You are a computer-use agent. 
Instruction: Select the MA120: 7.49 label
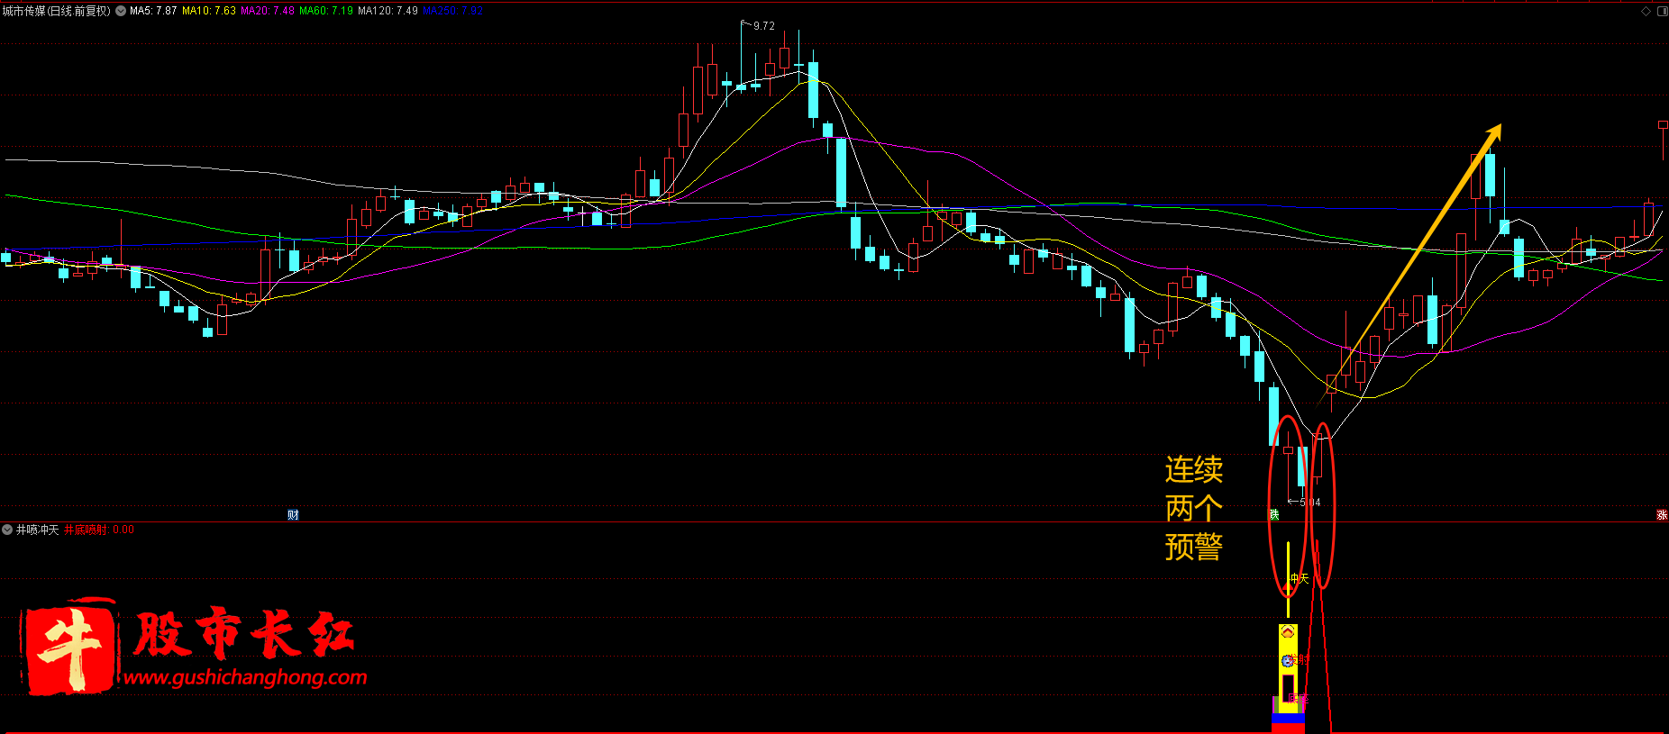(x=388, y=11)
